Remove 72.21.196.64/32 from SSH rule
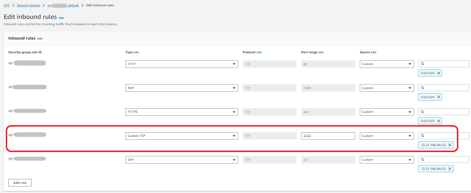Viewport: 471px width, 193px height. coord(450,169)
